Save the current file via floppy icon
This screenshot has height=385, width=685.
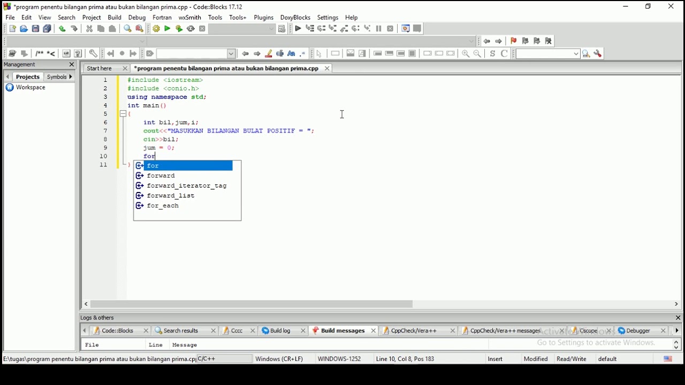pos(35,29)
